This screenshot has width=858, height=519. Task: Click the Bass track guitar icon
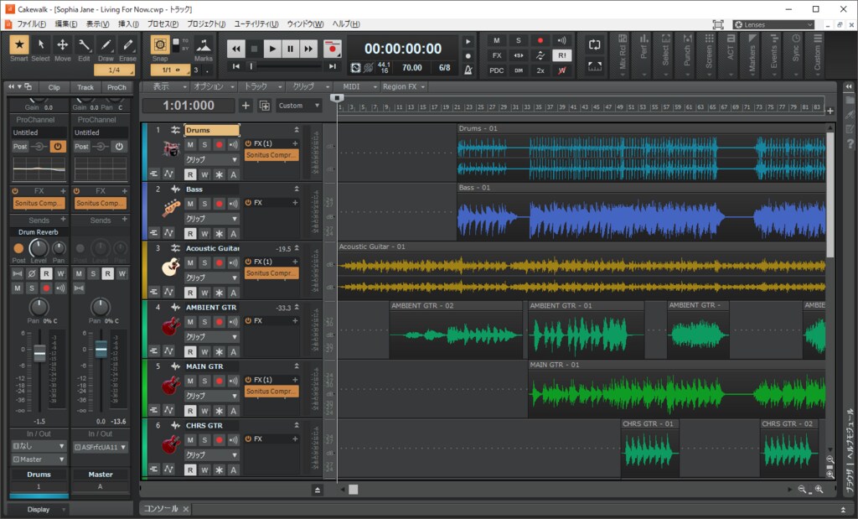171,208
